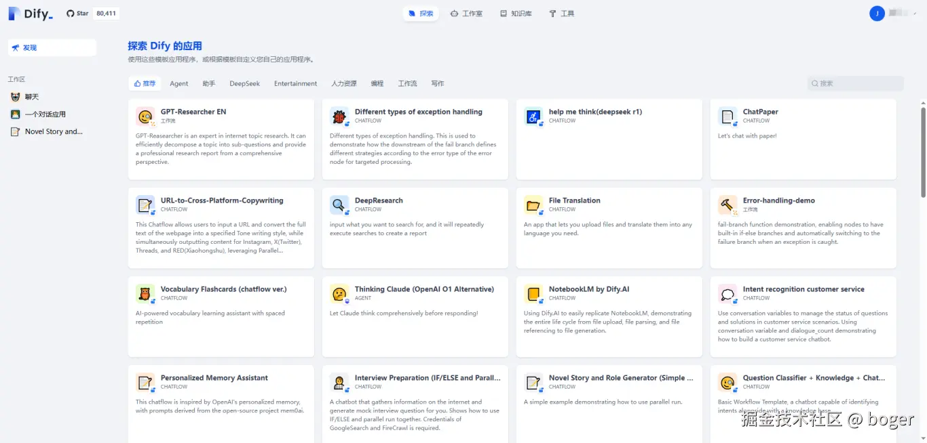Select the 编程 category filter
Image resolution: width=927 pixels, height=443 pixels.
coord(377,83)
